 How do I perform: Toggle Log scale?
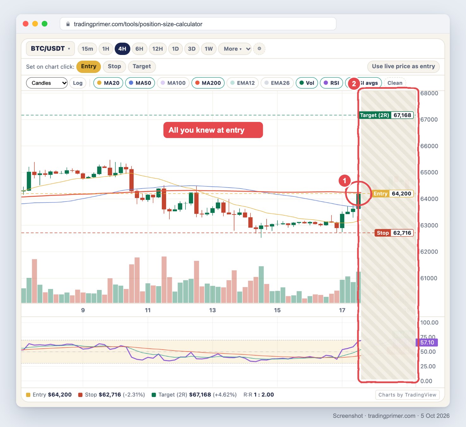point(78,83)
